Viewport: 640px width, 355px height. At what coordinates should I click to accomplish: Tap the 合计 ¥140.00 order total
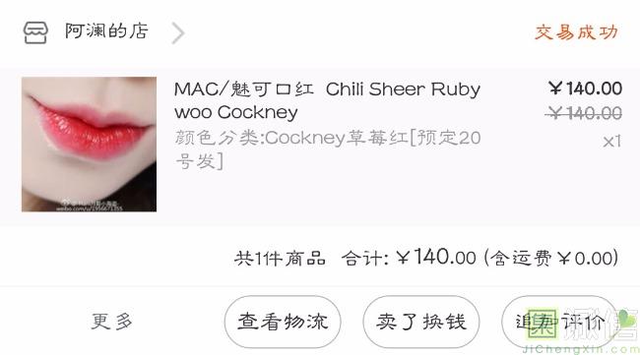(409, 258)
